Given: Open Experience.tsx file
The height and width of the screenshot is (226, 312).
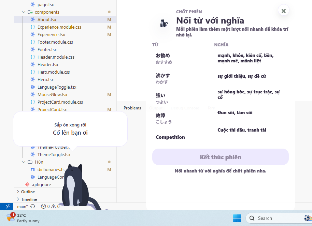Looking at the screenshot, I should pyautogui.click(x=65, y=34).
